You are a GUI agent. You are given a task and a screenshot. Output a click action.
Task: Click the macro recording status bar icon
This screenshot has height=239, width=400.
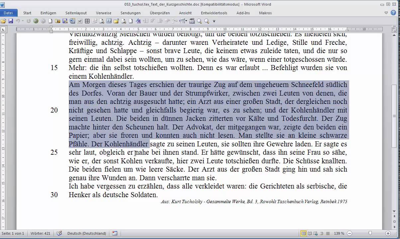pyautogui.click(x=115, y=233)
